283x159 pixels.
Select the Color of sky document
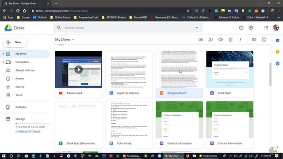coord(129,125)
